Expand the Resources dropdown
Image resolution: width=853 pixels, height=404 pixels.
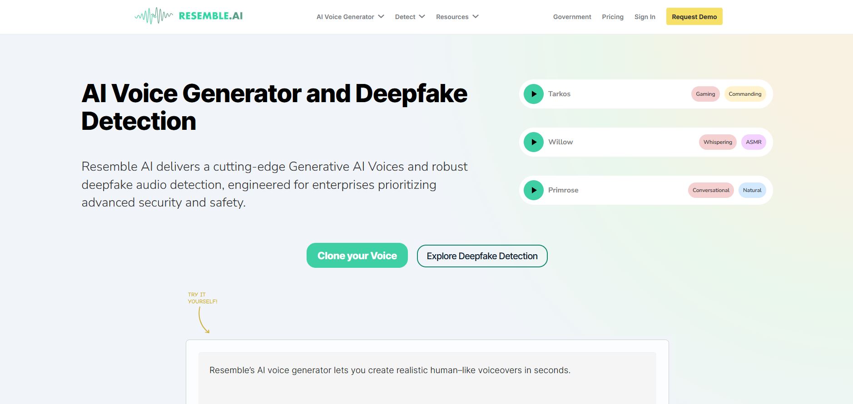pyautogui.click(x=457, y=17)
